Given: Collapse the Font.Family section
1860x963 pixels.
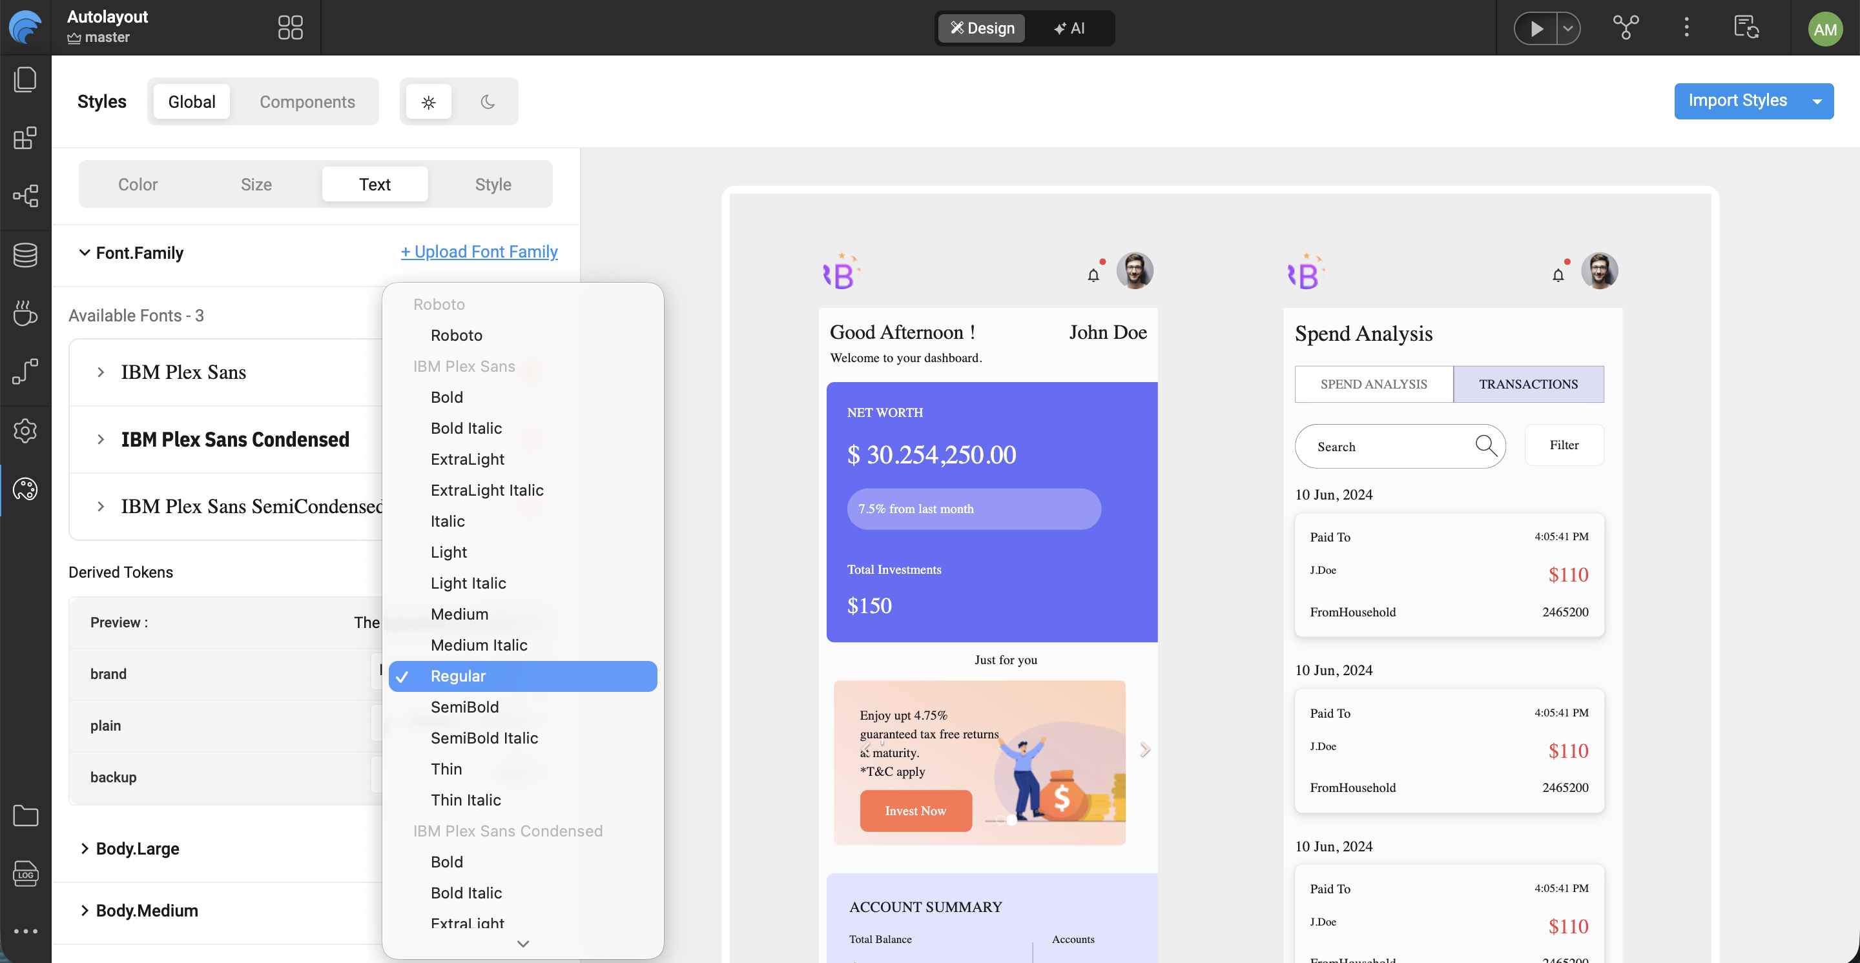Looking at the screenshot, I should tap(85, 252).
